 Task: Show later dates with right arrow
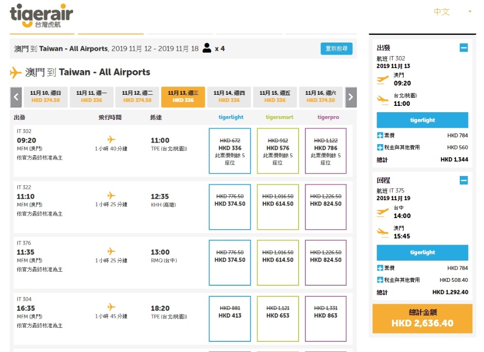[351, 97]
